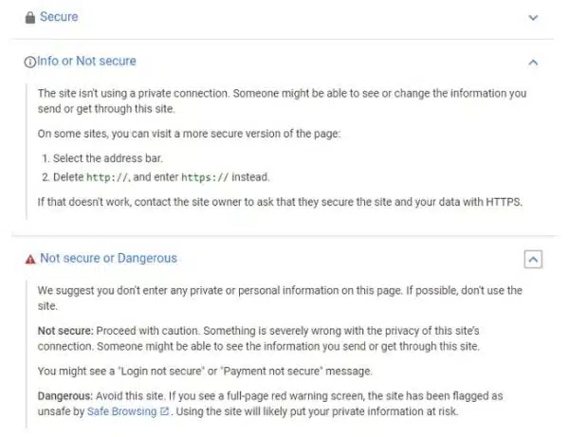
Task: Click the info circle icon
Action: click(x=30, y=62)
